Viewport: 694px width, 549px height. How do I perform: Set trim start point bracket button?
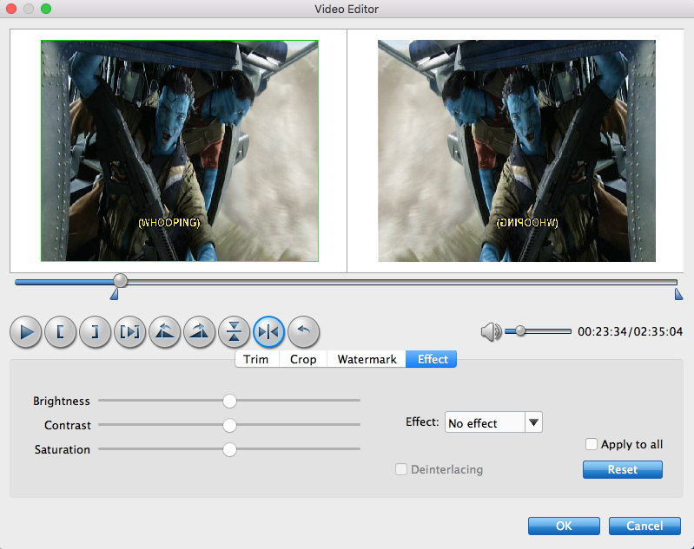60,332
